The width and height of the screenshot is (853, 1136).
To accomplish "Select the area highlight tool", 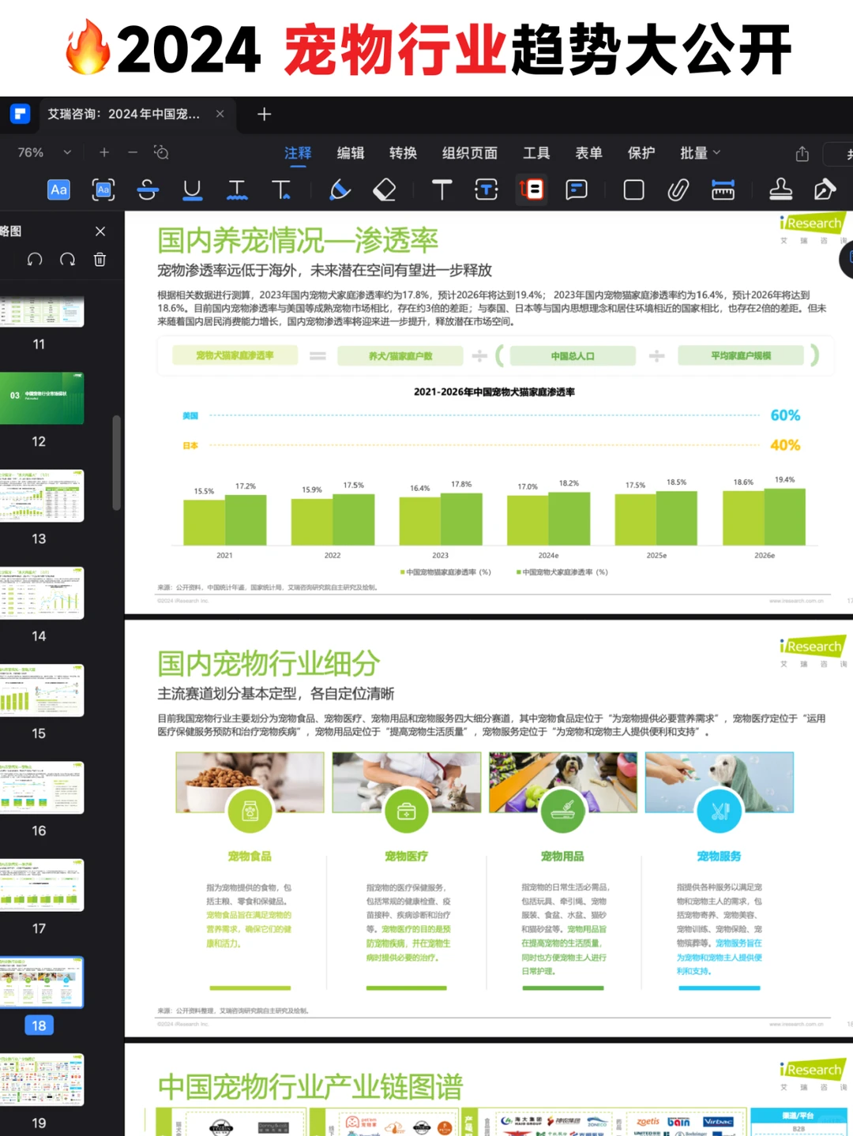I will 103,189.
